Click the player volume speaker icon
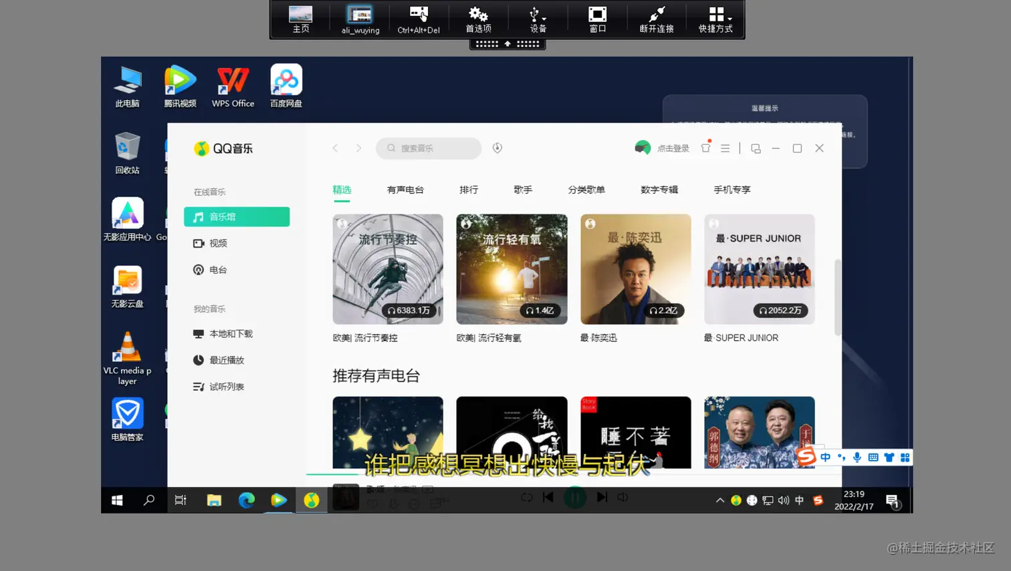The width and height of the screenshot is (1011, 571). [x=623, y=498]
